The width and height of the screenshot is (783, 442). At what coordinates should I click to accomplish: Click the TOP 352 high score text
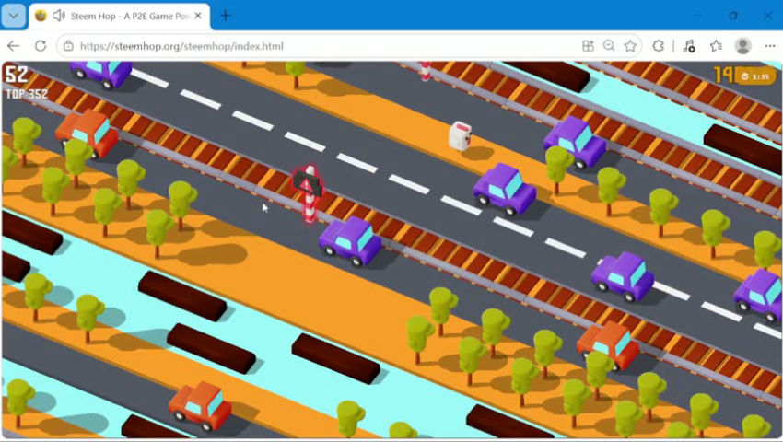27,95
